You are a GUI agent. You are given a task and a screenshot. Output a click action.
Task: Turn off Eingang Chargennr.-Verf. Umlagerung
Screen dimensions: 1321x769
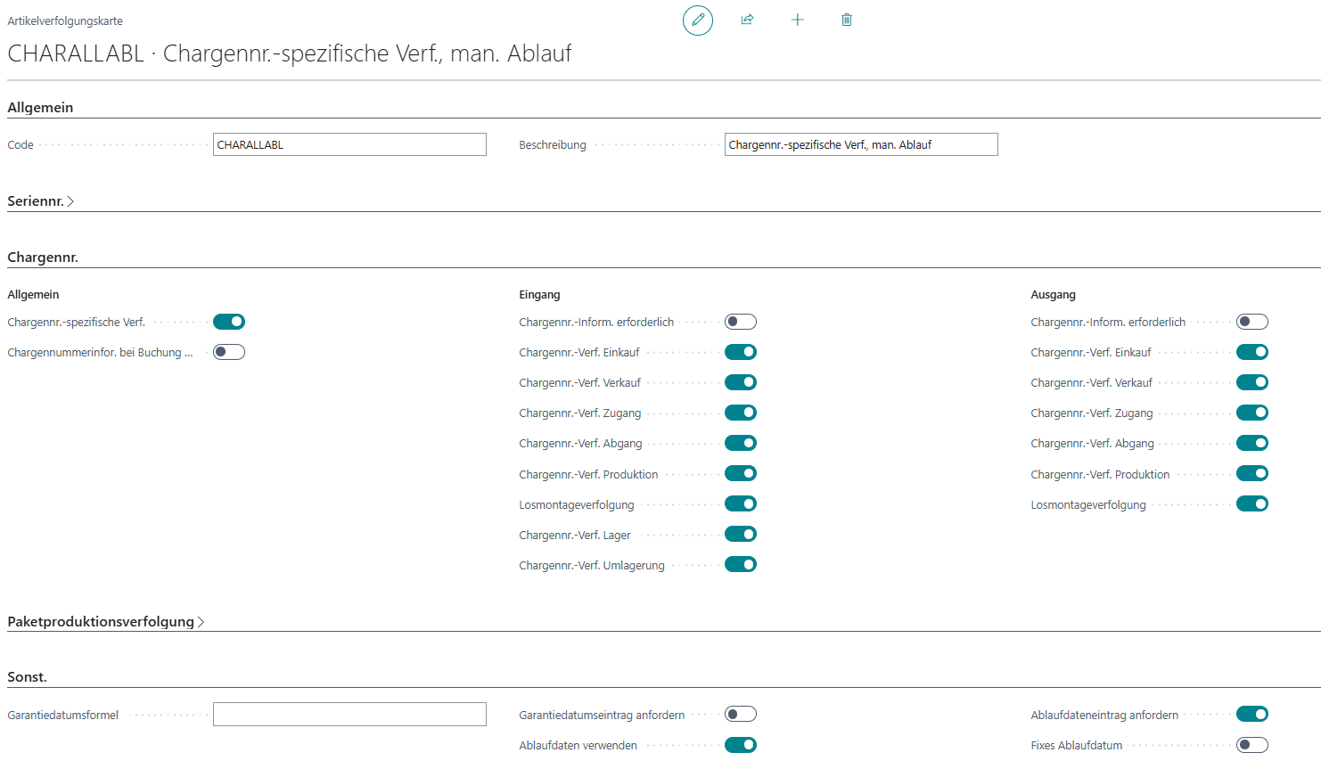pyautogui.click(x=741, y=564)
